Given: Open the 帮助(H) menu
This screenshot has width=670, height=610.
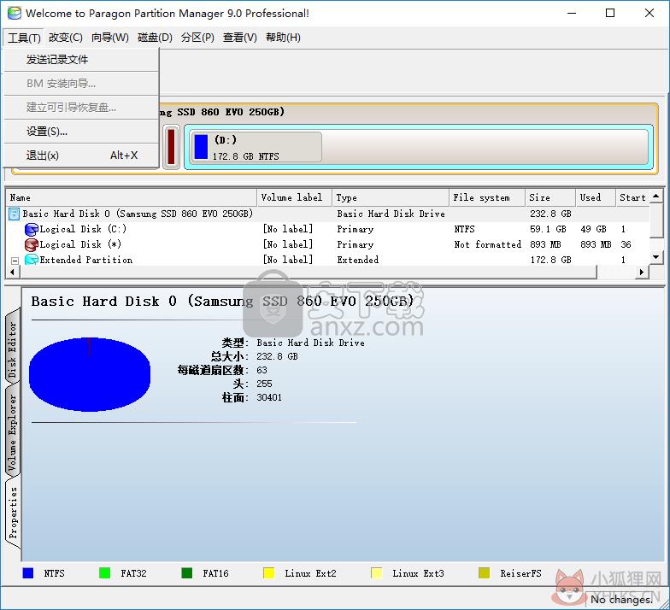Looking at the screenshot, I should pyautogui.click(x=283, y=38).
